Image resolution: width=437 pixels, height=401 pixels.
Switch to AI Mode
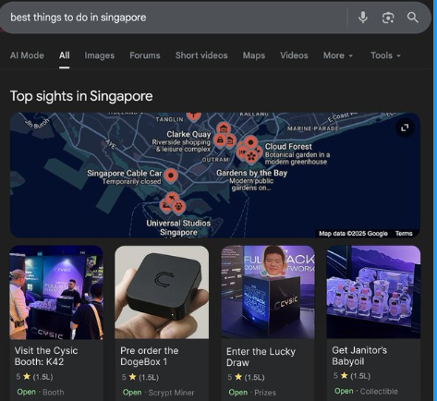tap(27, 55)
